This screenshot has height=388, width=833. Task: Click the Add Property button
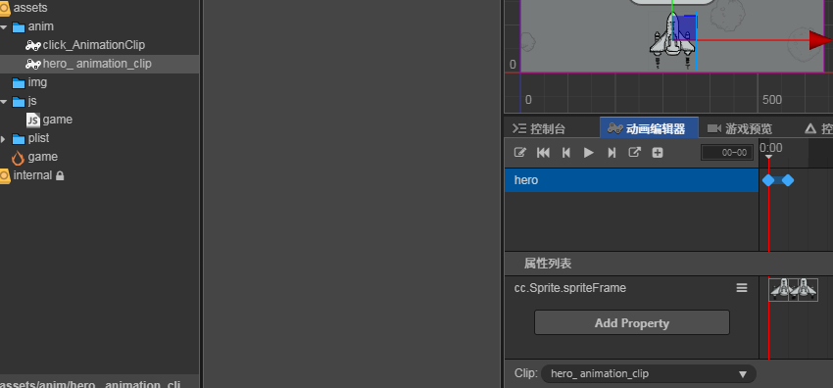click(x=632, y=322)
